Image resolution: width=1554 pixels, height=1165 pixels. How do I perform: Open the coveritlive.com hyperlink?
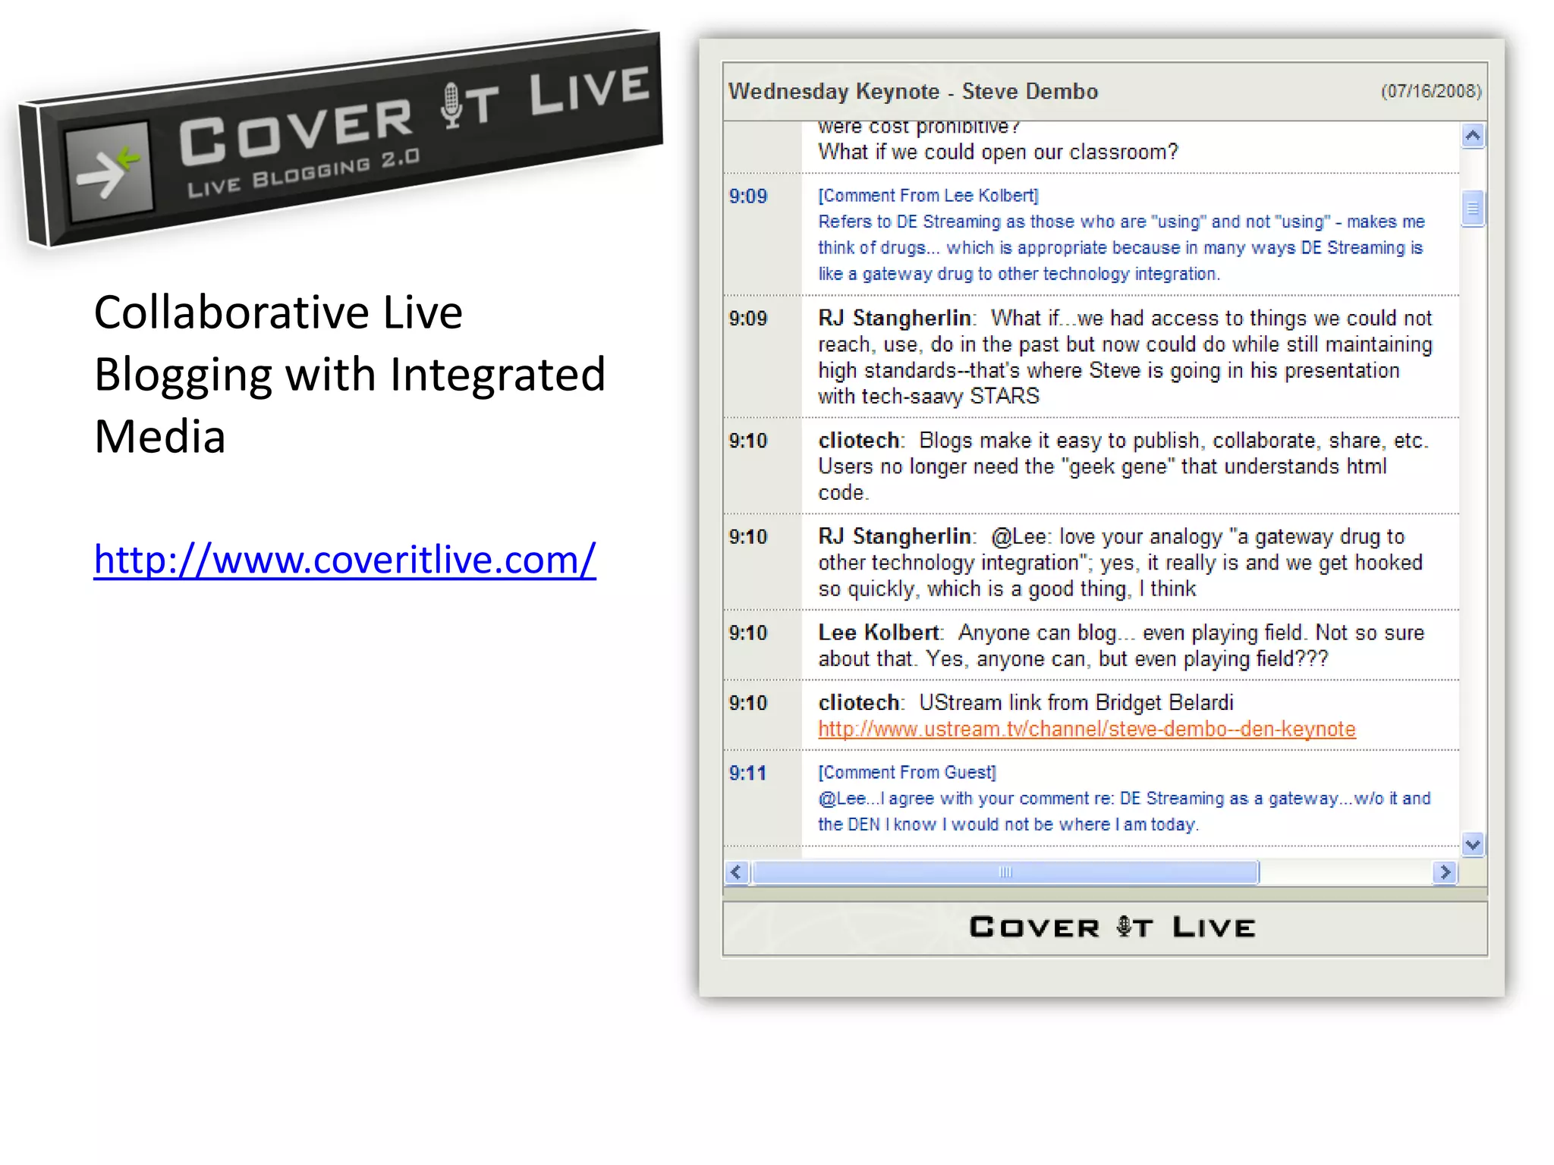(x=344, y=560)
